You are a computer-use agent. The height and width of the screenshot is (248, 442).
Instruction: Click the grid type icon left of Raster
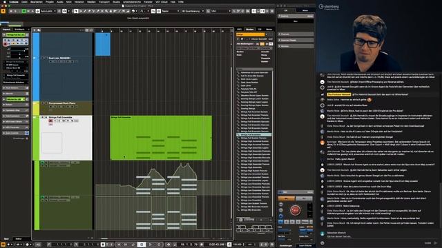click(x=159, y=11)
